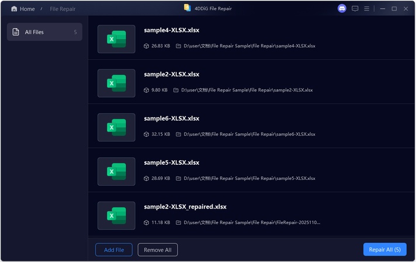Click Excel thumbnail for sample2-XLSX.xlsx
Viewport: 416px width, 262px height.
coord(116,83)
